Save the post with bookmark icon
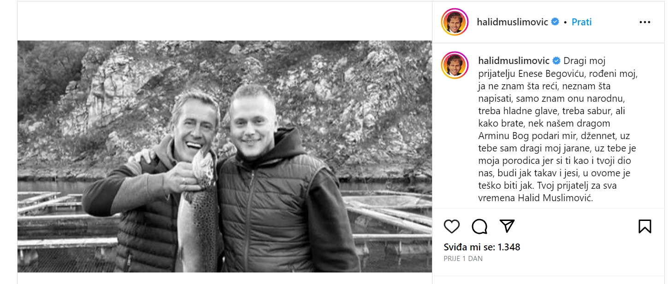Screen dimensions: 668x284 [x=644, y=226]
